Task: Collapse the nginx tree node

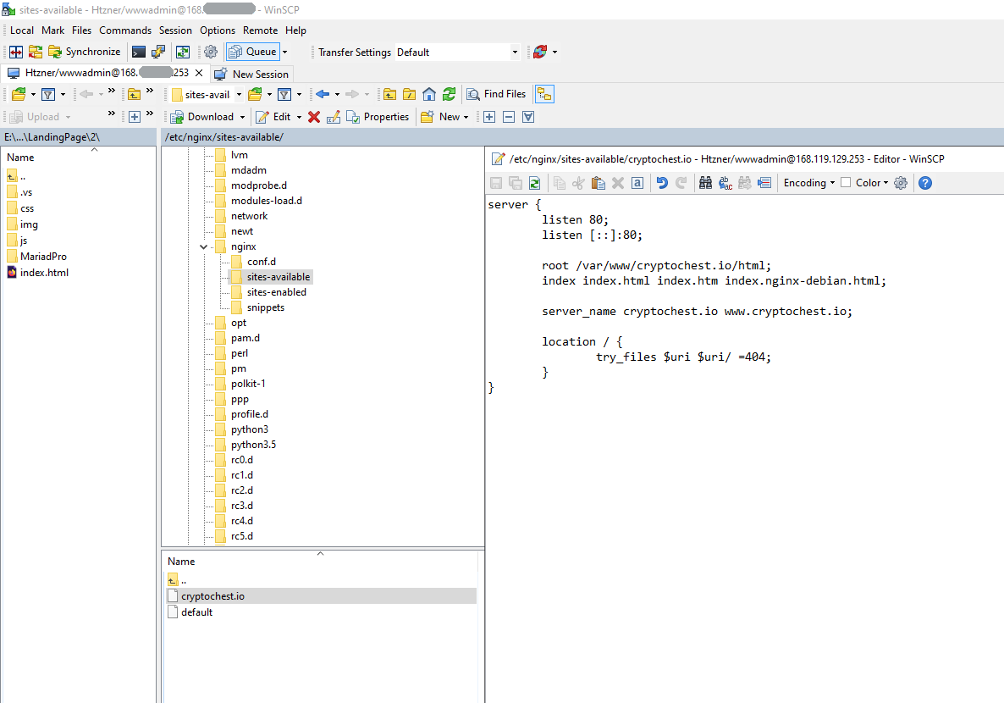Action: 204,246
